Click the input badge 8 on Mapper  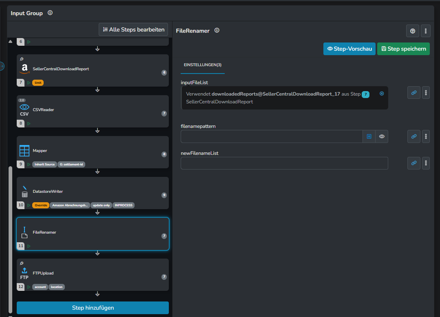click(x=164, y=154)
